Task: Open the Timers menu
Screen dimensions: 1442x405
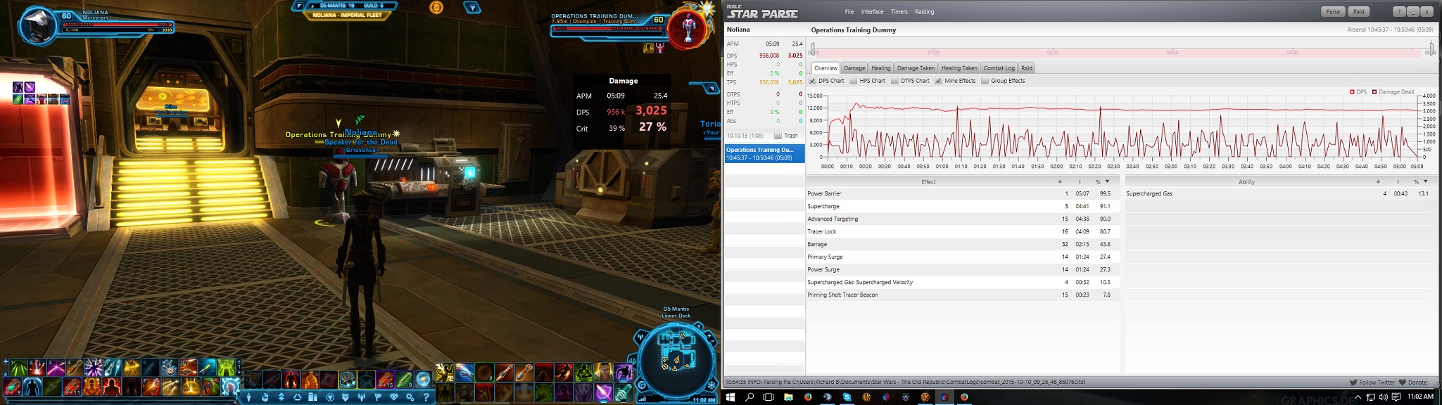Action: 899,11
